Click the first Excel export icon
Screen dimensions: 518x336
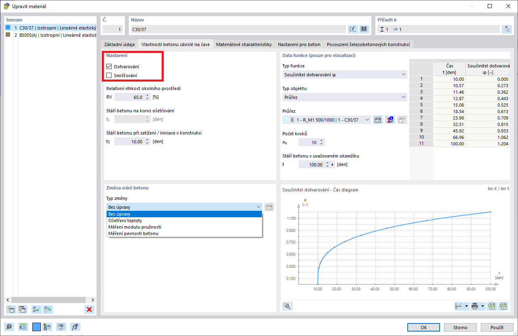click(x=492, y=306)
